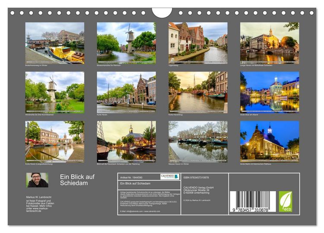Open the Buitenhavenweg im Winter photo
Screen dimensions: 324x233
pos(55,43)
